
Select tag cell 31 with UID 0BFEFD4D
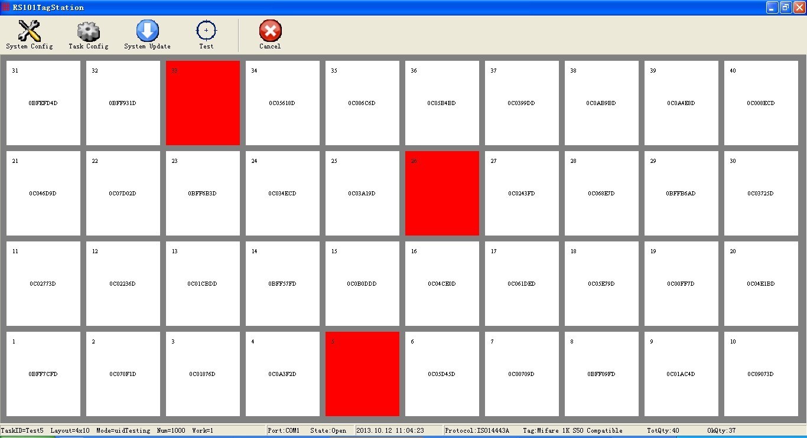point(43,103)
